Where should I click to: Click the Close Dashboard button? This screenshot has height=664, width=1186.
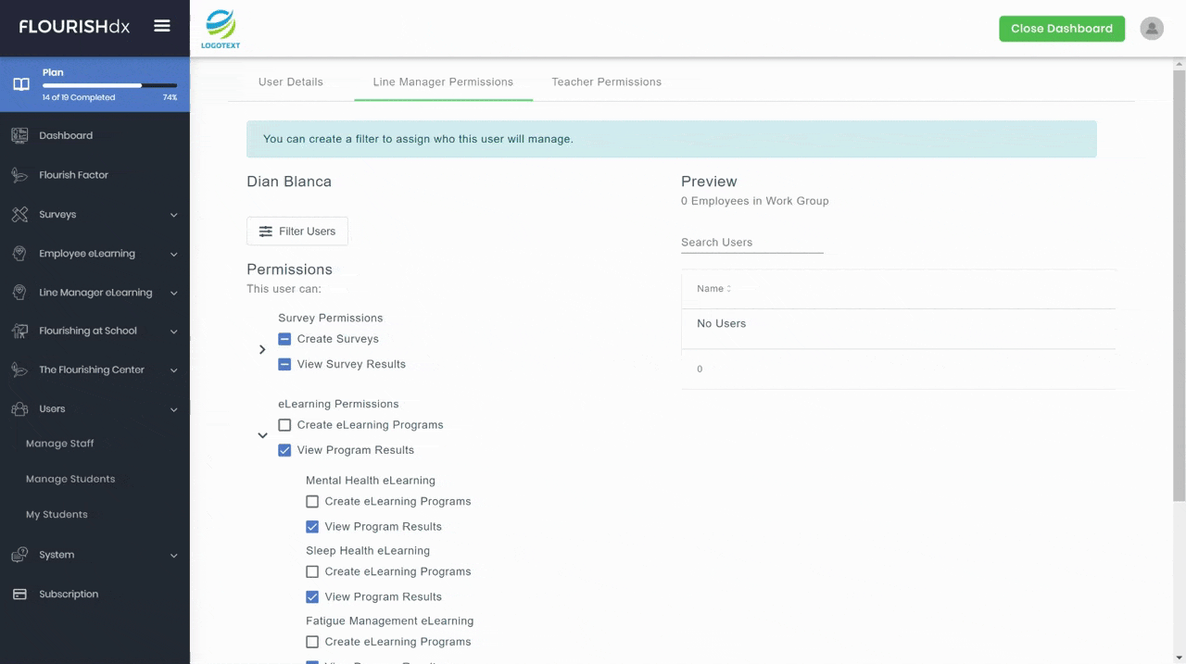[1062, 29]
